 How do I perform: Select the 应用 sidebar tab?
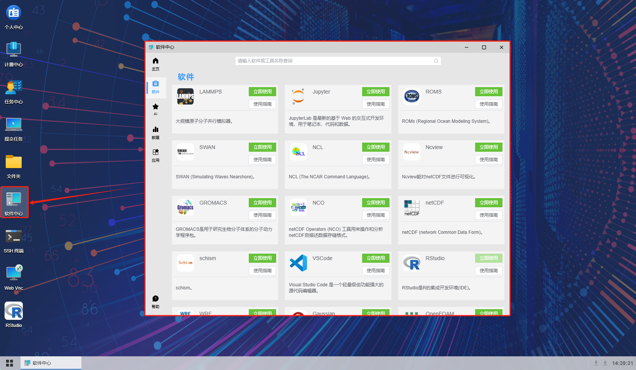156,156
